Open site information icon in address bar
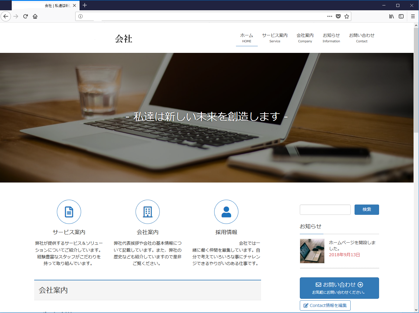419x313 pixels. [x=80, y=16]
